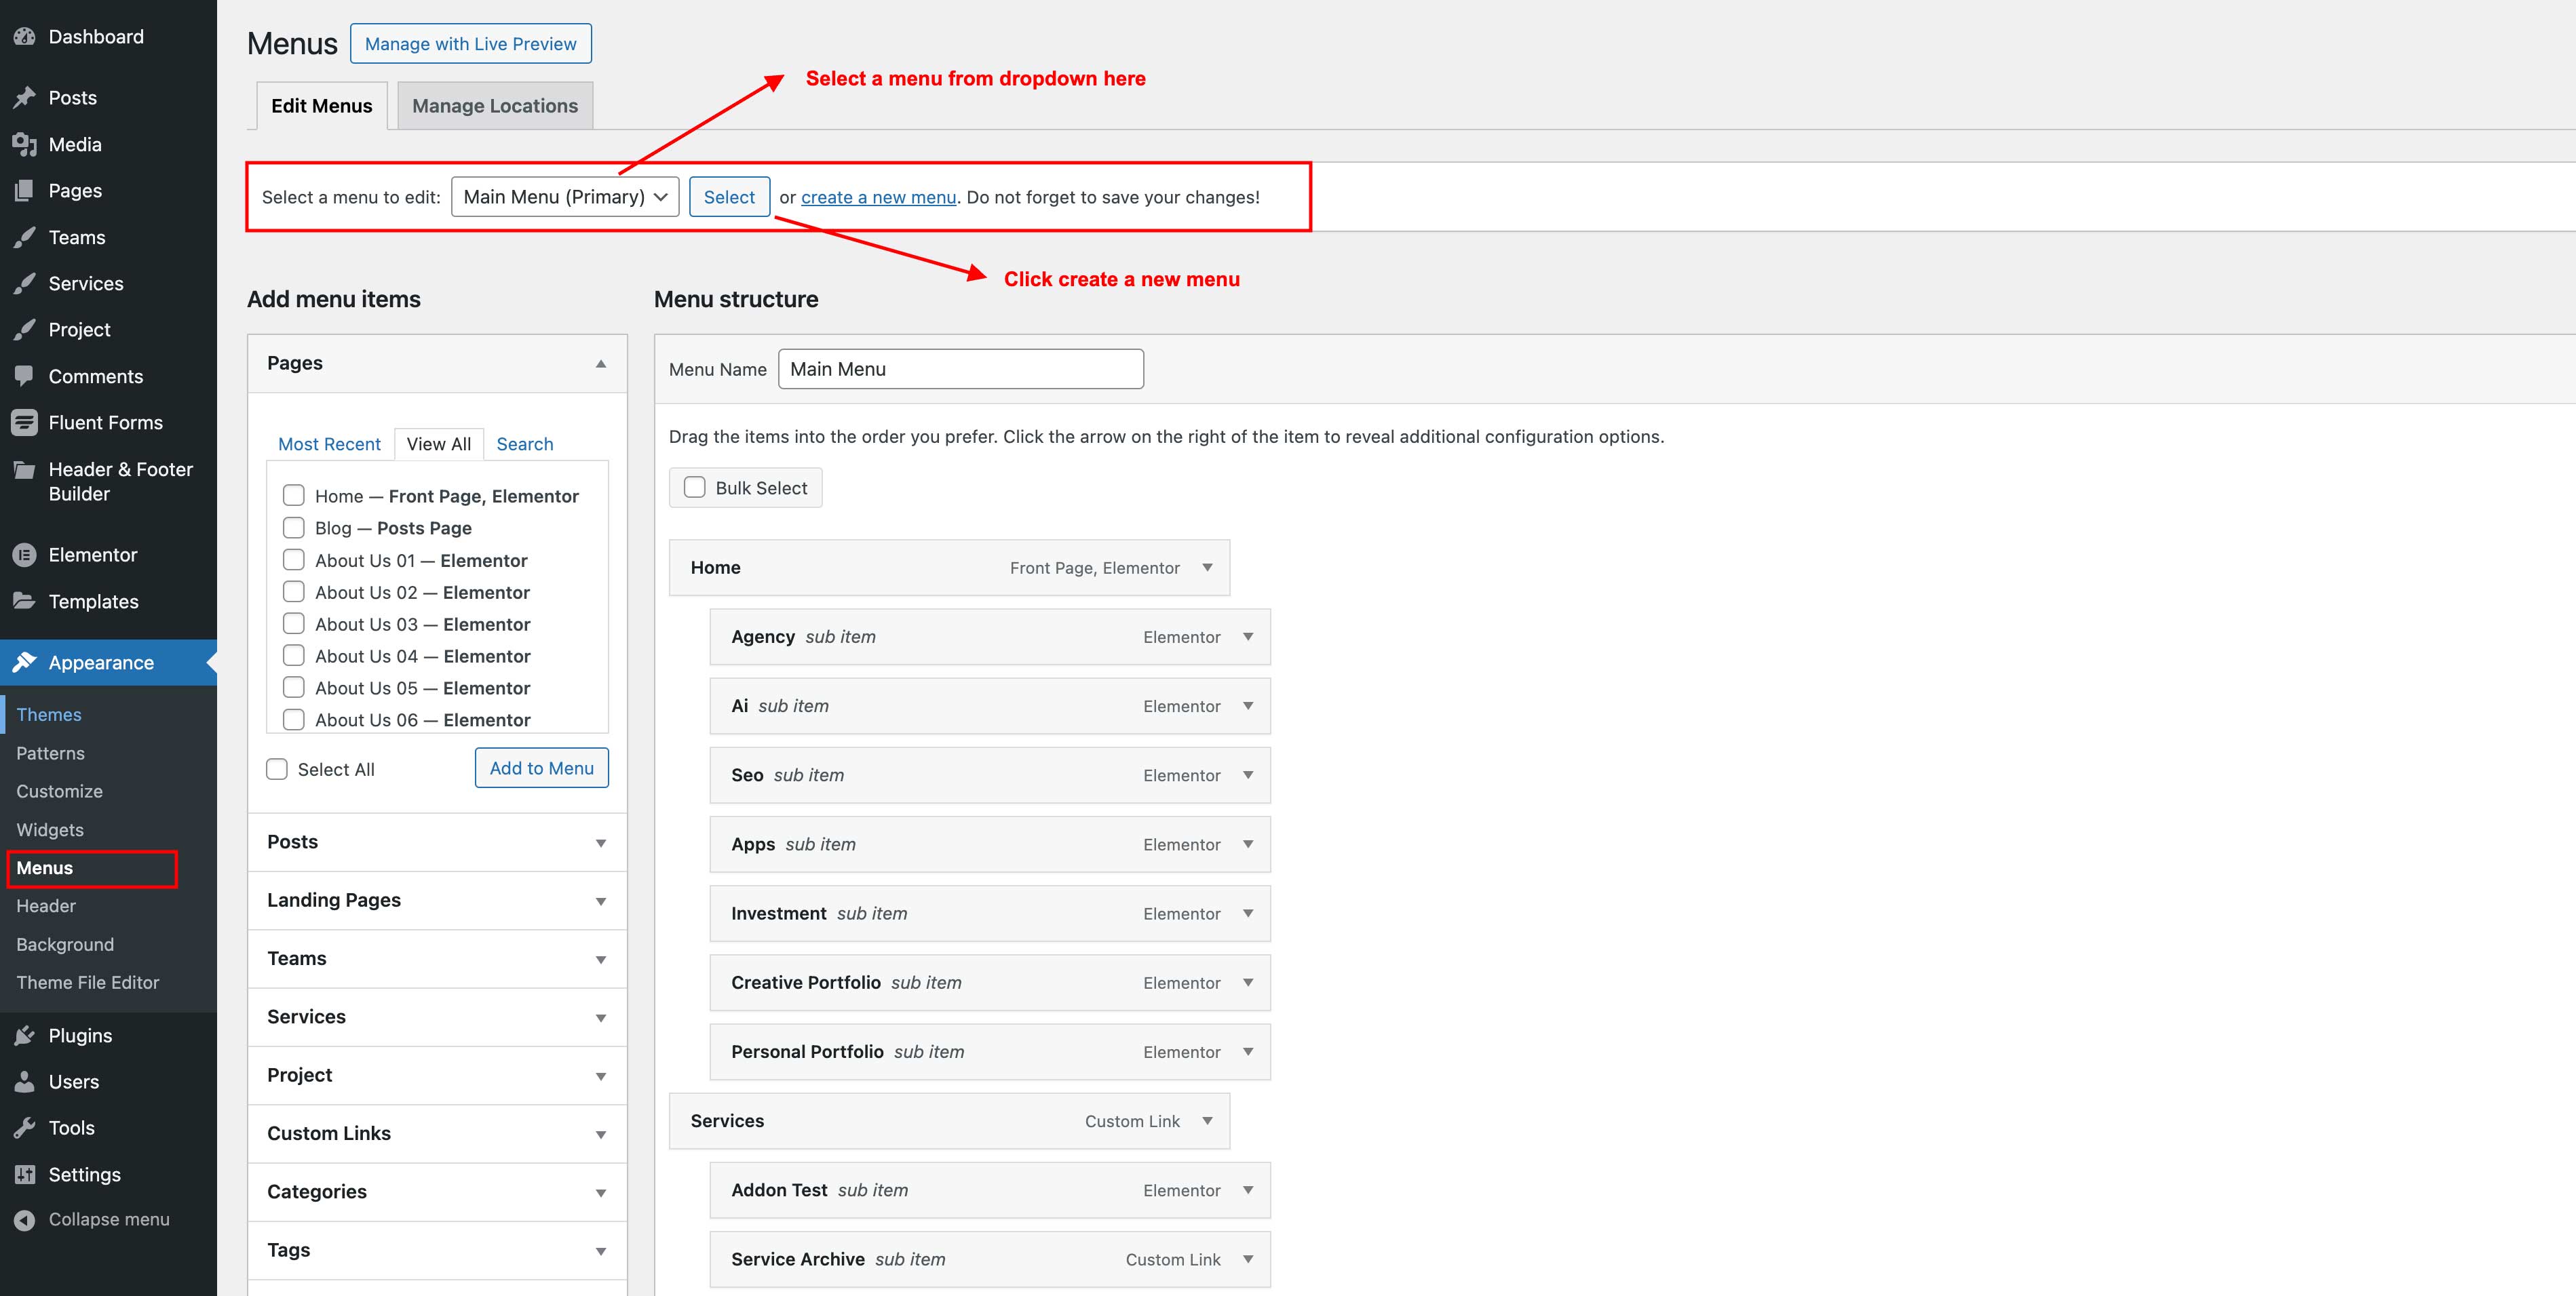Tick the Select All checkbox

[277, 769]
